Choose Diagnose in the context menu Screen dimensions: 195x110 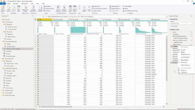[184, 70]
